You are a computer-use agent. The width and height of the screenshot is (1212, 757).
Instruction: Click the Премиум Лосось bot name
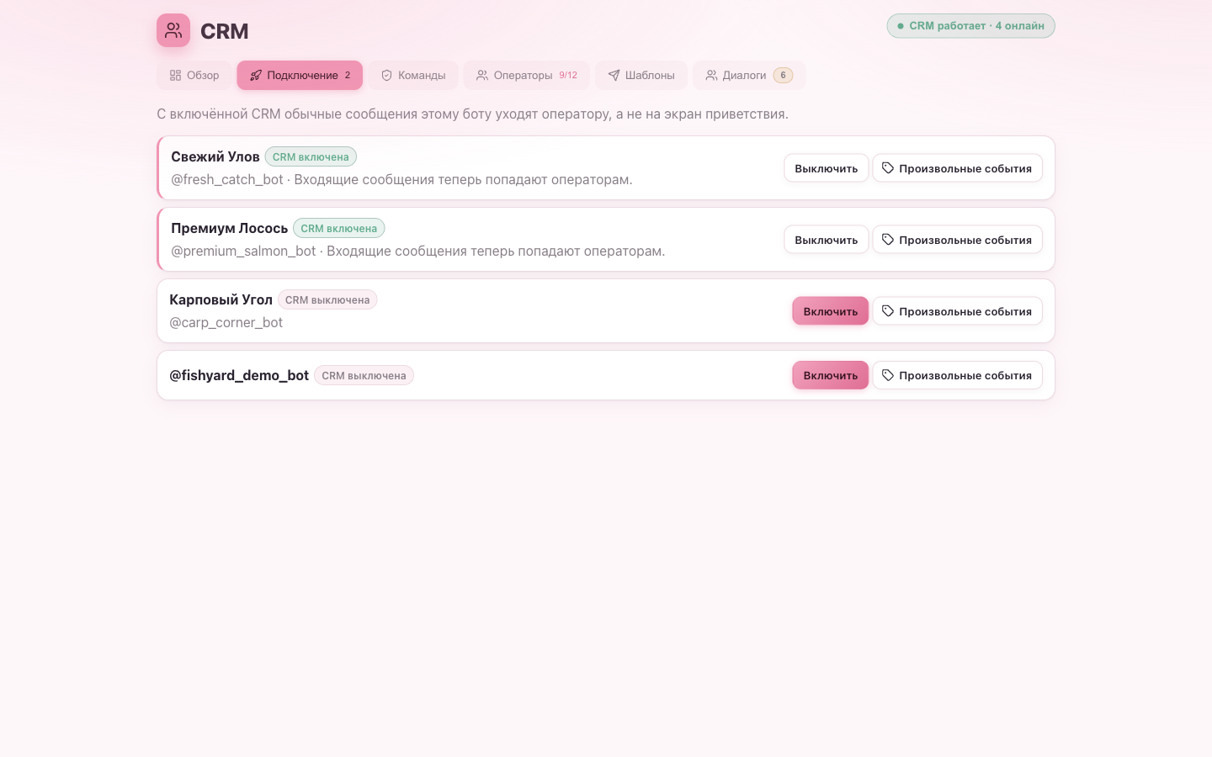[230, 228]
